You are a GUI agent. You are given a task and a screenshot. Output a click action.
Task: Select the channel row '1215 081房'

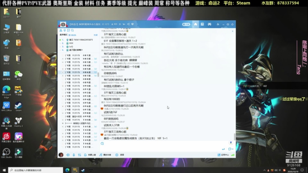[x=78, y=55]
